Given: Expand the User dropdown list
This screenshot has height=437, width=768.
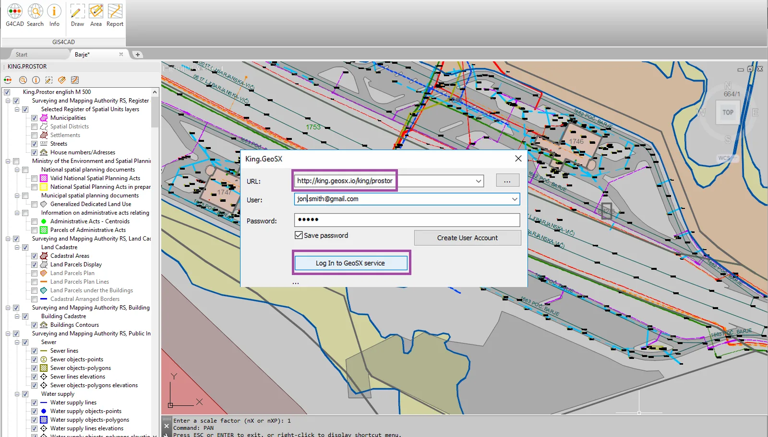Looking at the screenshot, I should click(515, 199).
